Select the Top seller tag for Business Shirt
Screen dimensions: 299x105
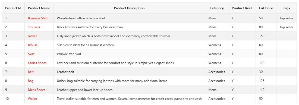(x=287, y=18)
